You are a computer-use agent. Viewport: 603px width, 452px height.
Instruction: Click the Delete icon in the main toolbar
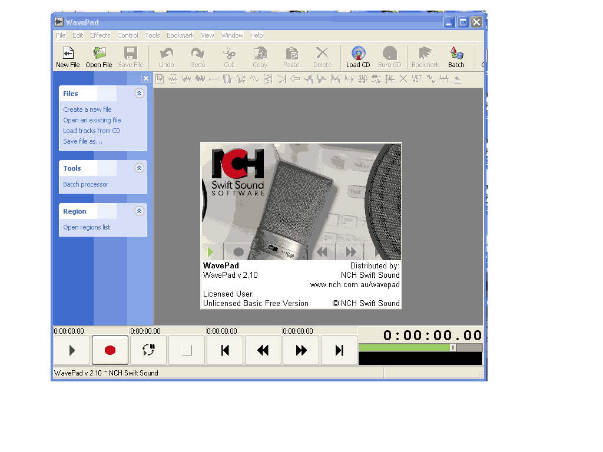pyautogui.click(x=322, y=57)
